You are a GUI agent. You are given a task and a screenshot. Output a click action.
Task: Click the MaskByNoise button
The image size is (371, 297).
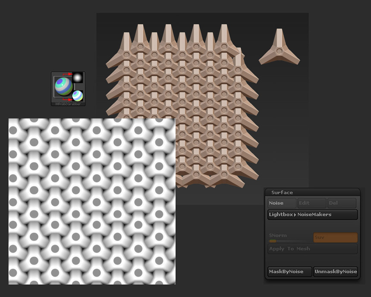click(289, 272)
